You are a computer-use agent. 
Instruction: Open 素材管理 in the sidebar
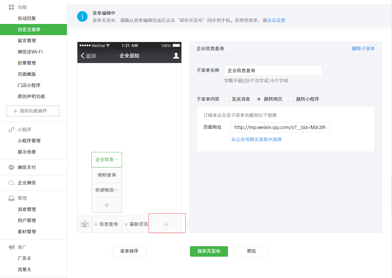[27, 232]
